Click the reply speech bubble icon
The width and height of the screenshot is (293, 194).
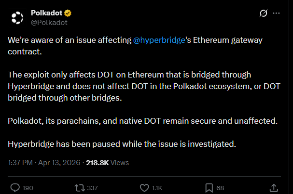pos(14,187)
